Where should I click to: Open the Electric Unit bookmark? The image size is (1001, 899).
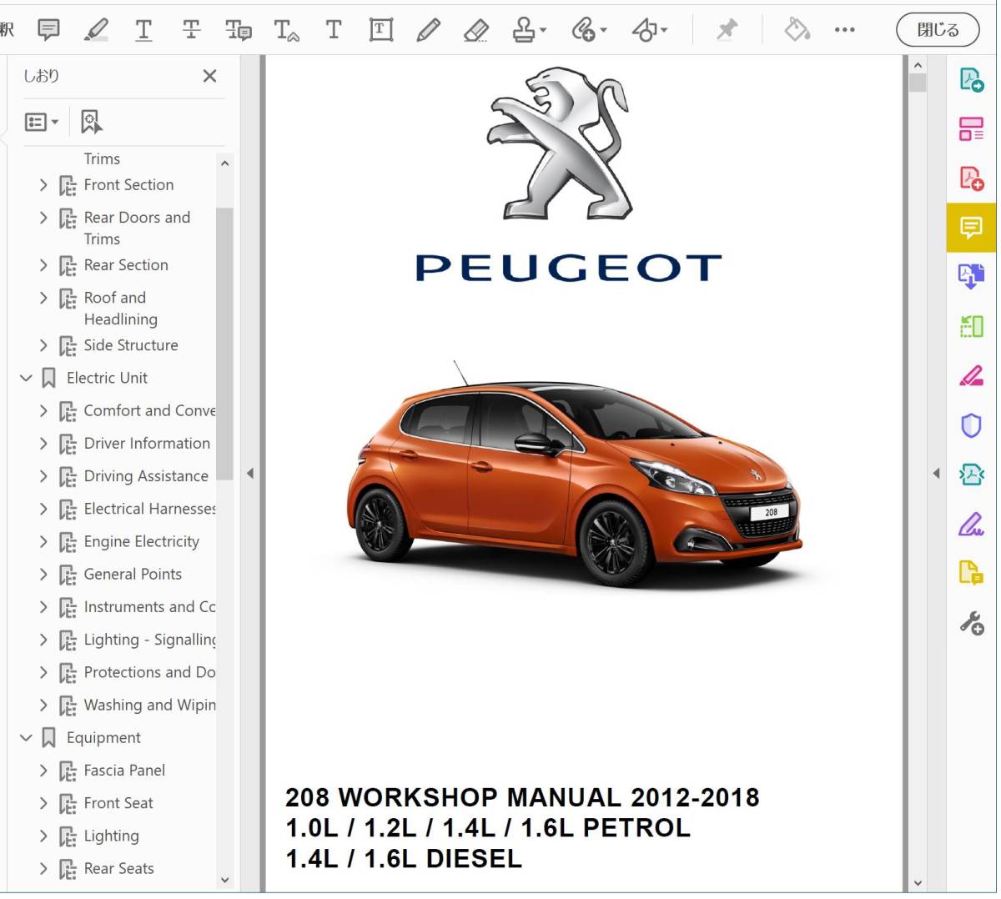[107, 378]
